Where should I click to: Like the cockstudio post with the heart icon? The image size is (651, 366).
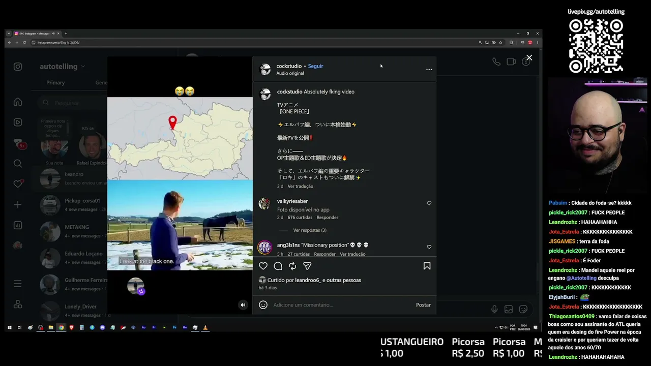coord(263,266)
